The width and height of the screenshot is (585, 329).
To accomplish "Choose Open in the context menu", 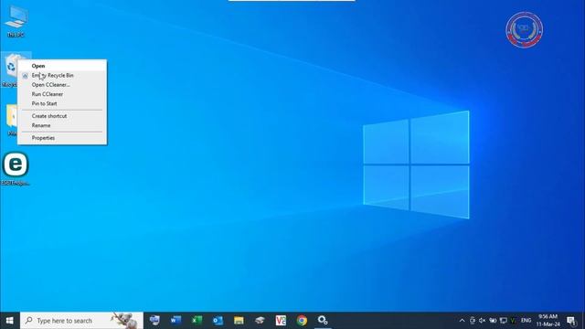I will (x=62, y=66).
